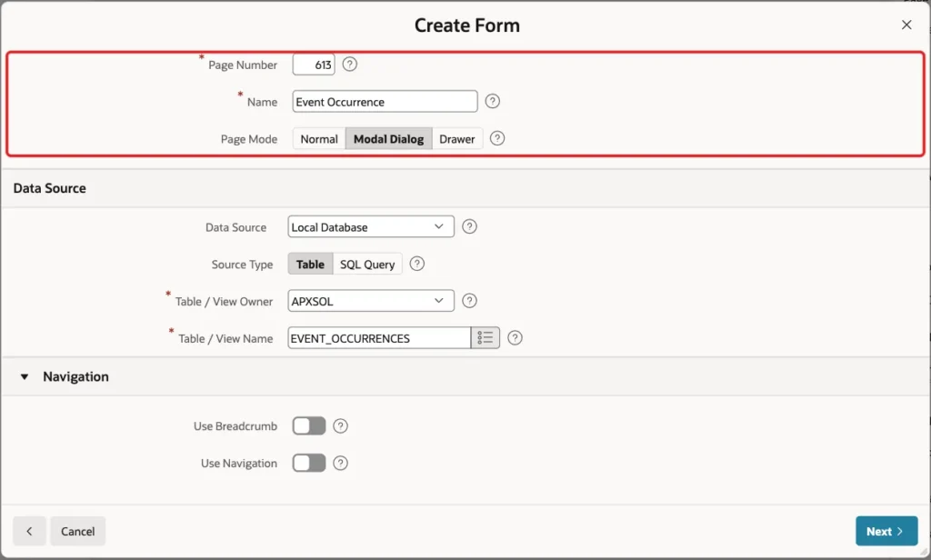Image resolution: width=931 pixels, height=560 pixels.
Task: Close the Create Form dialog
Action: point(906,25)
